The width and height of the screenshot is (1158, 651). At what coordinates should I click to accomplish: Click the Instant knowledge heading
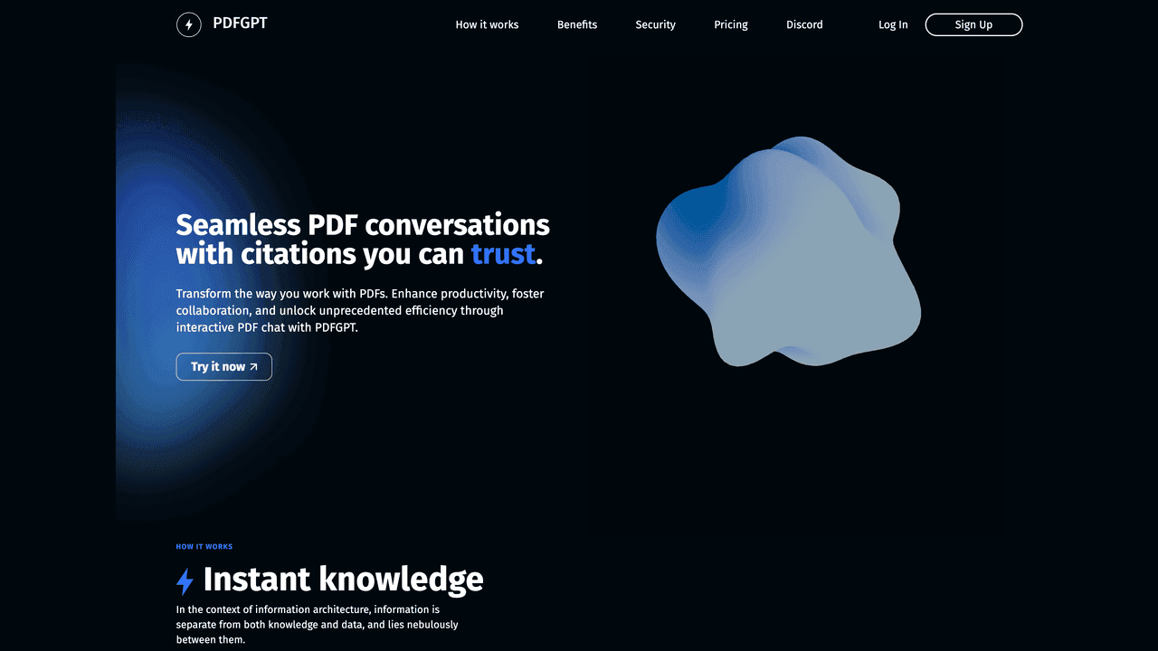(343, 579)
